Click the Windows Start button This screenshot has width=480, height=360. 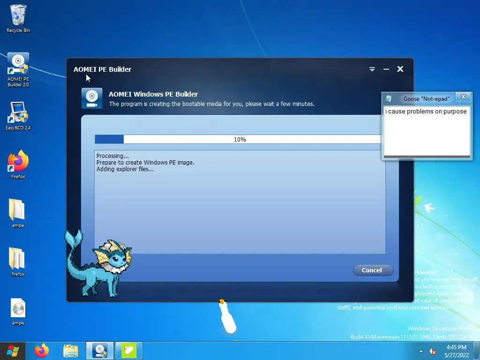click(13, 351)
